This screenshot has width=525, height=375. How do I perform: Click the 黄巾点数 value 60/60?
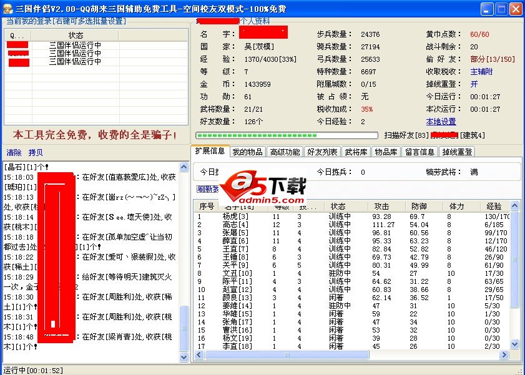coord(479,34)
